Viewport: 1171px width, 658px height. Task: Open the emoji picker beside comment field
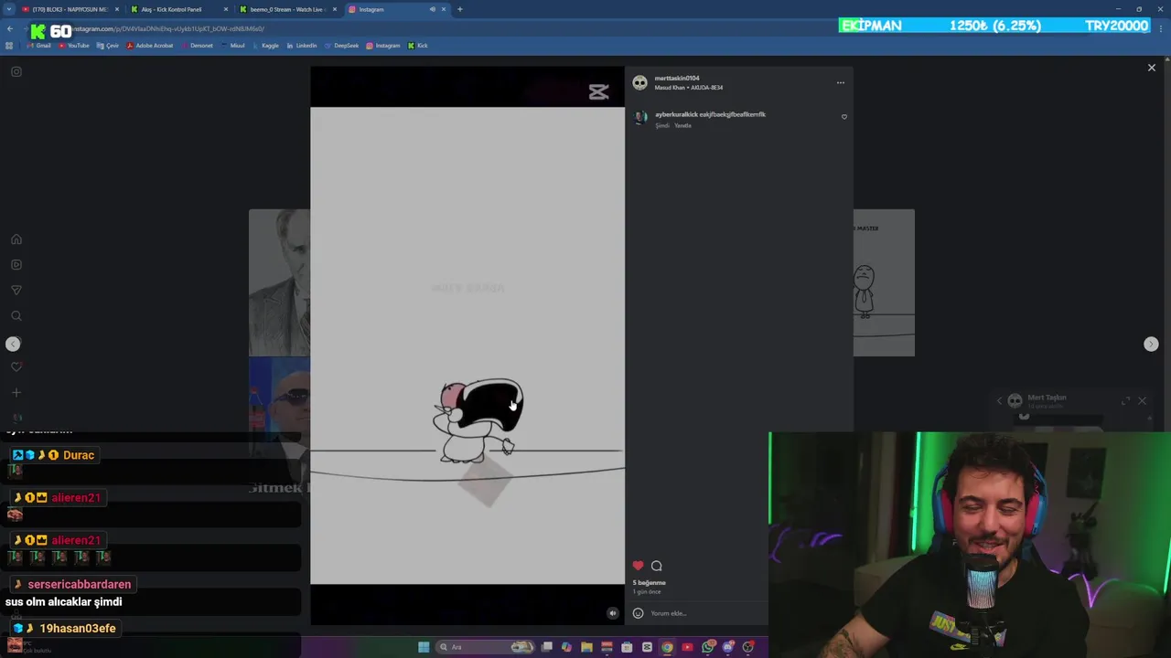638,613
